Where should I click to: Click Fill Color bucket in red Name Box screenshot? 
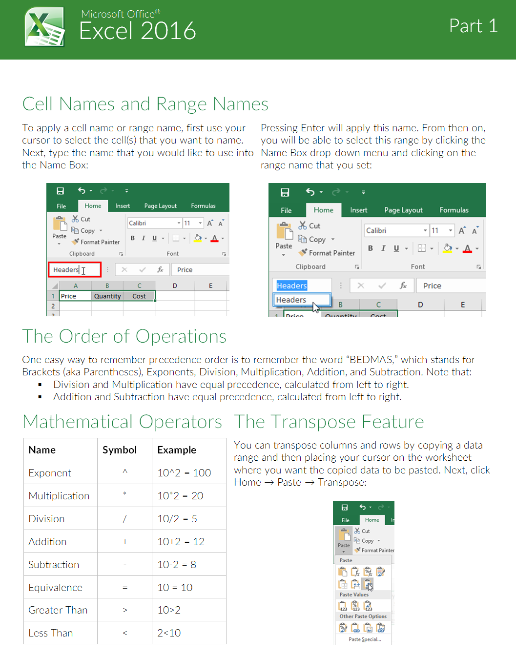tap(198, 238)
